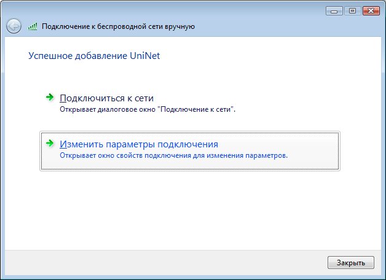This screenshot has width=386, height=280.
Task: Select "Изменить параметры подключения" command link
Action: click(x=138, y=144)
